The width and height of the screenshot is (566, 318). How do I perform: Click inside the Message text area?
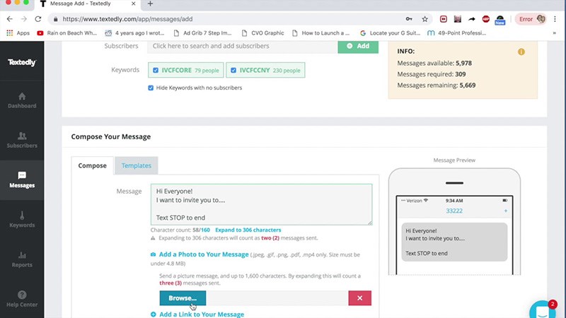click(261, 204)
